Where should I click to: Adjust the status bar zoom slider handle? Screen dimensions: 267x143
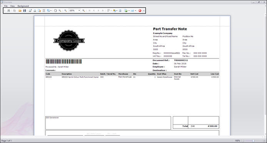(x=254, y=141)
